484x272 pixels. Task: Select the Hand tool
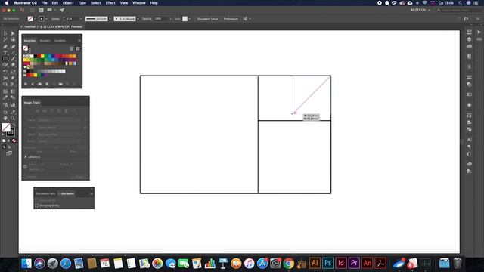[5, 118]
